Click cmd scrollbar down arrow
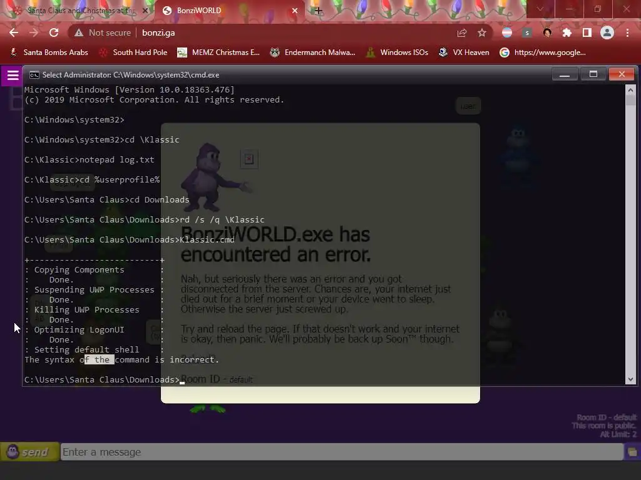The height and width of the screenshot is (480, 641). point(630,379)
